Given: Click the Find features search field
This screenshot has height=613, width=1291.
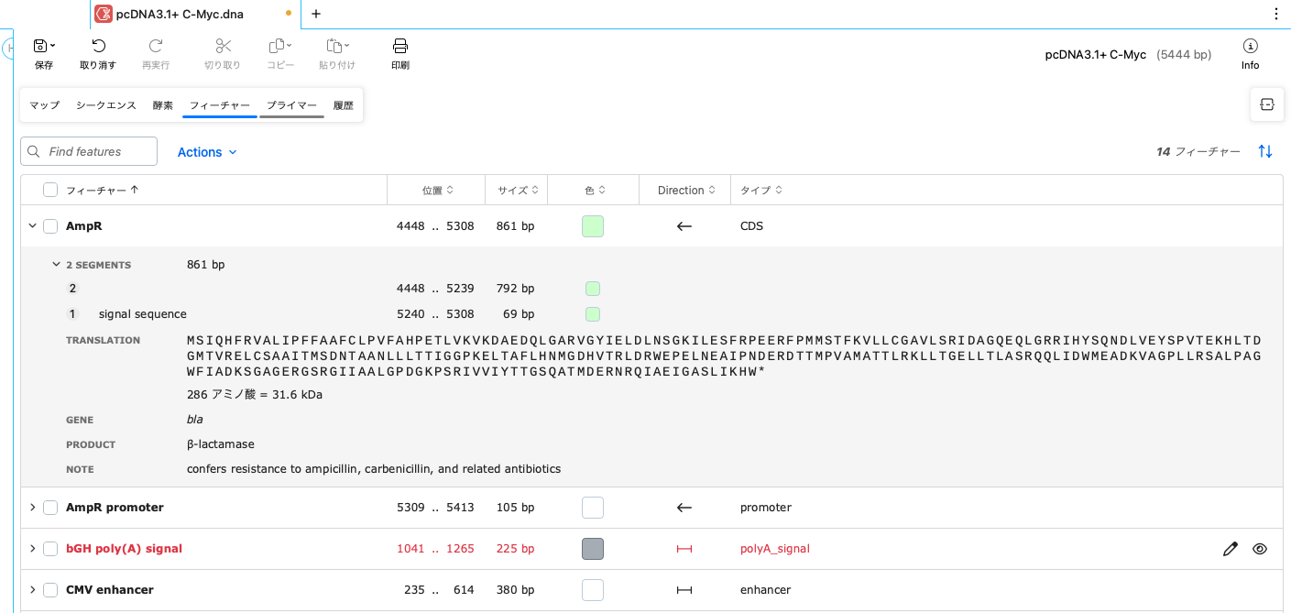Looking at the screenshot, I should pyautogui.click(x=88, y=150).
